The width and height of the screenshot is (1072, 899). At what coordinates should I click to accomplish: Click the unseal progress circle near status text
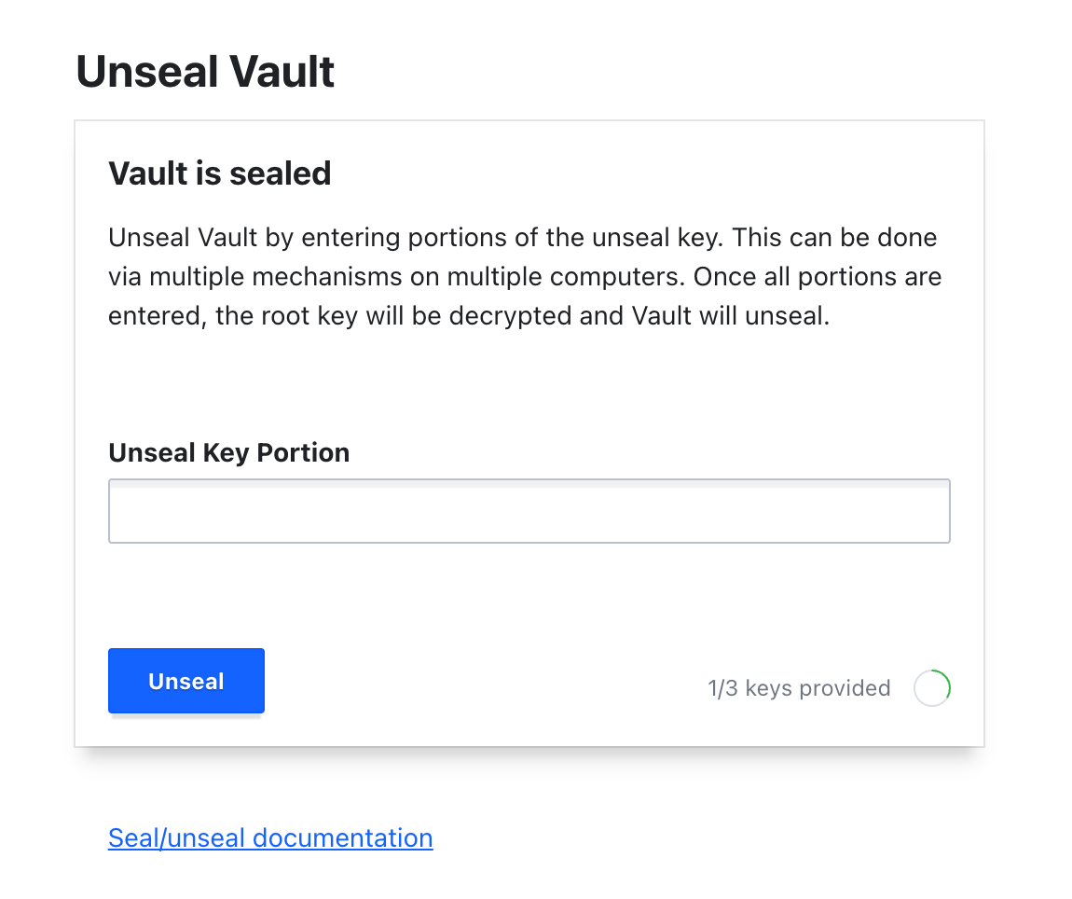point(932,688)
